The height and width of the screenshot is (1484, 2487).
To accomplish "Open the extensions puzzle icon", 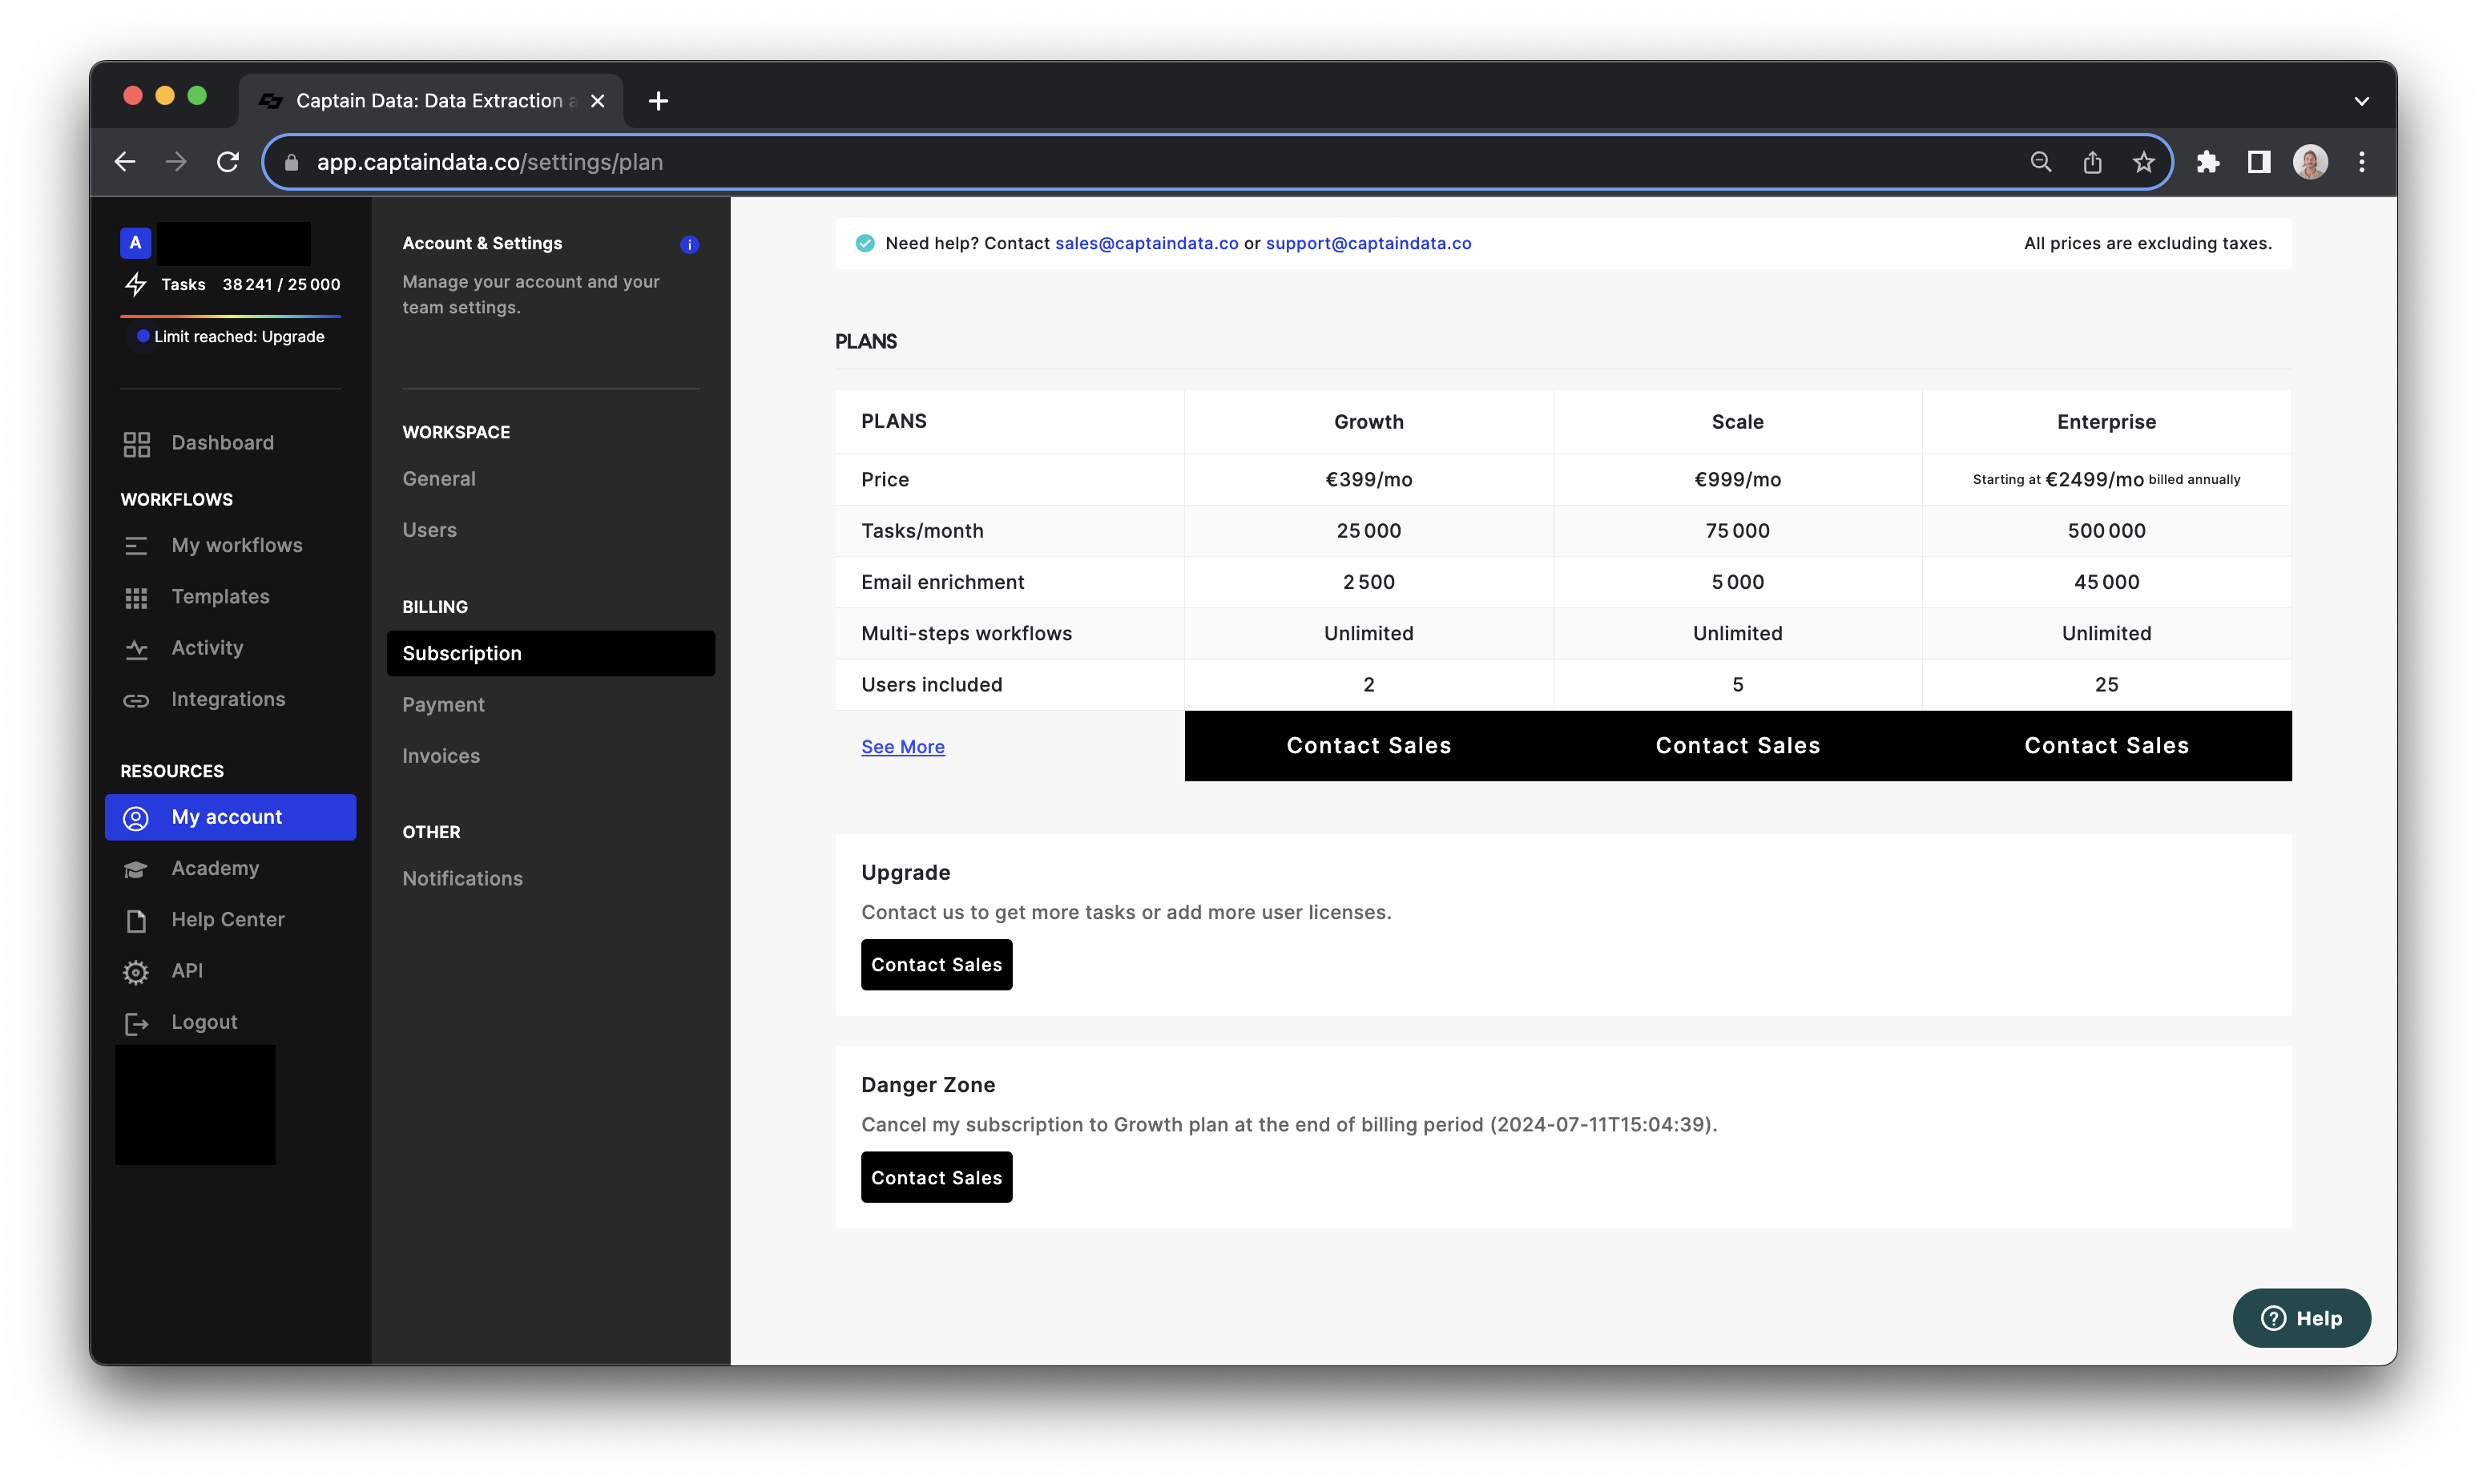I will [x=2207, y=162].
